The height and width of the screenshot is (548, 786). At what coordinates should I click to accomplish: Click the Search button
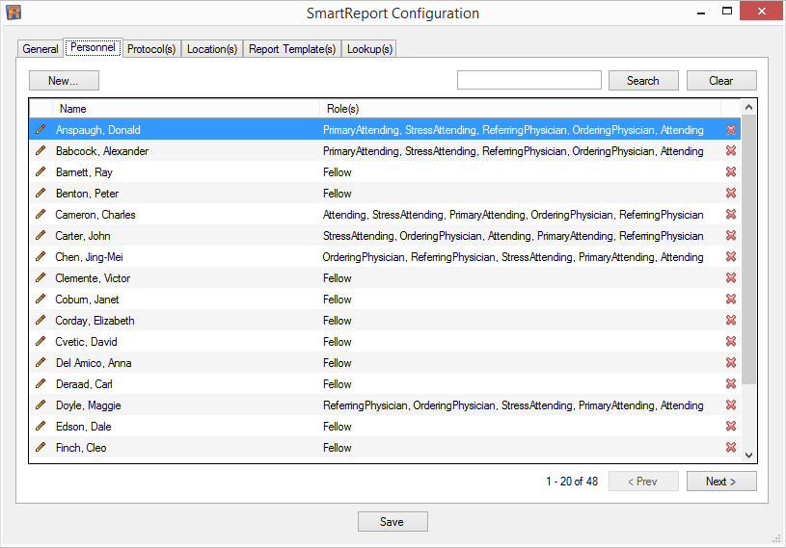click(643, 81)
